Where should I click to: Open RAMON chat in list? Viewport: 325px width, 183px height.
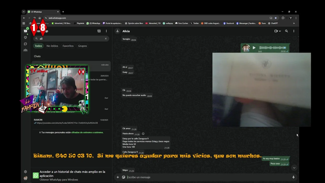(71, 121)
